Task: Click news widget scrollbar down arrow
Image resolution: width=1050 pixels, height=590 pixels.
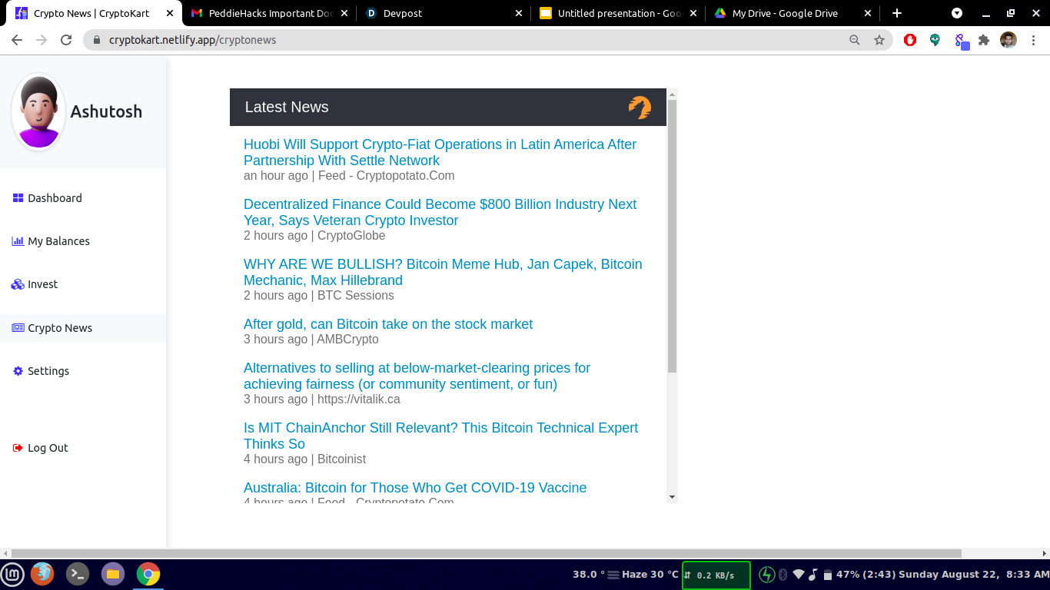Action: point(672,497)
